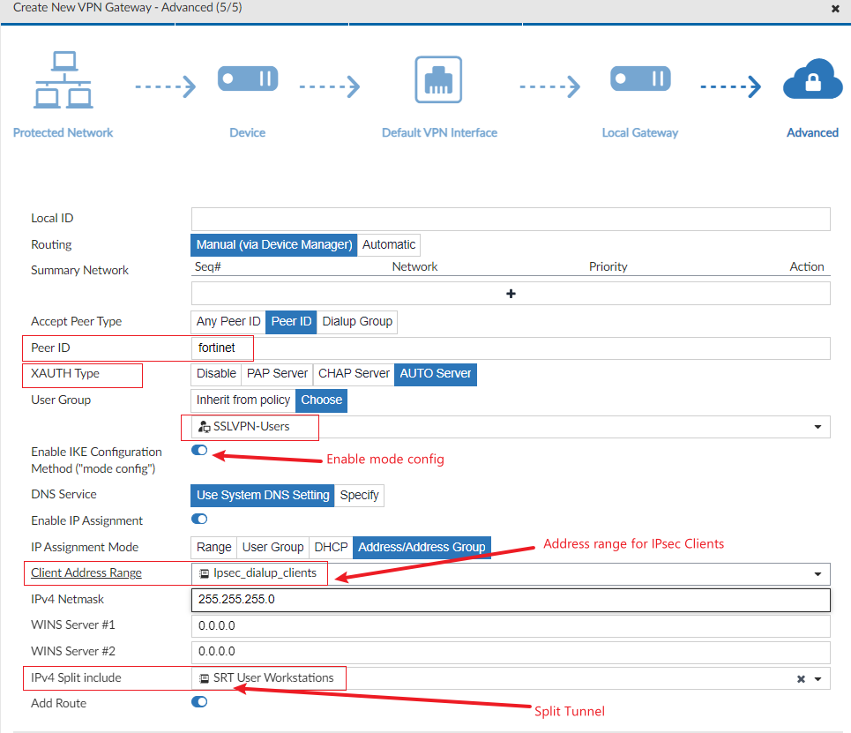
Task: Click the Action column header
Action: tap(807, 266)
